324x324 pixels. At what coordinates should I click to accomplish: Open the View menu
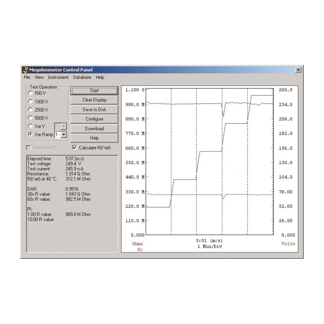coord(39,77)
